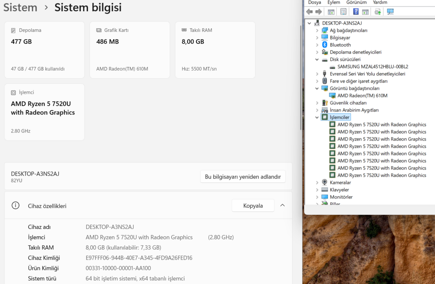Open the Dosya menu
The width and height of the screenshot is (435, 284).
[x=314, y=3]
